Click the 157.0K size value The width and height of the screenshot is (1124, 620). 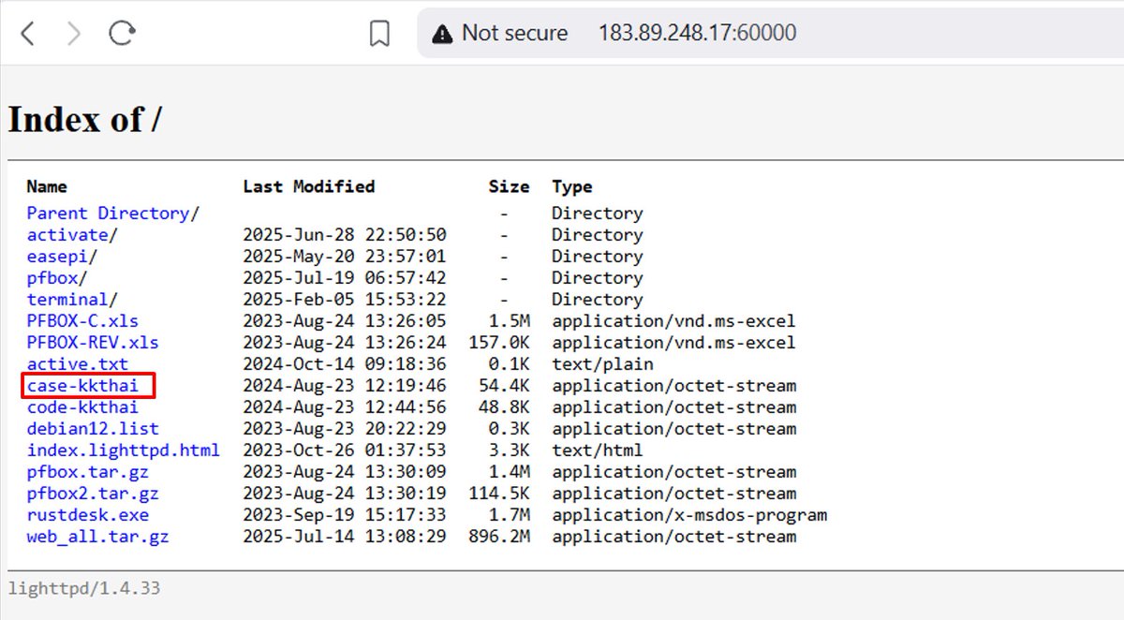[x=498, y=343]
